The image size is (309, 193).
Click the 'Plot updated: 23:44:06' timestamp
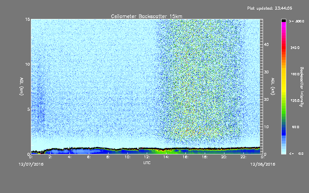[x=270, y=8]
